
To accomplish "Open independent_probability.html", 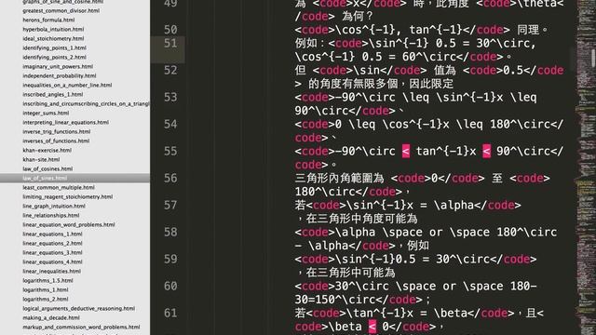I will coord(60,75).
